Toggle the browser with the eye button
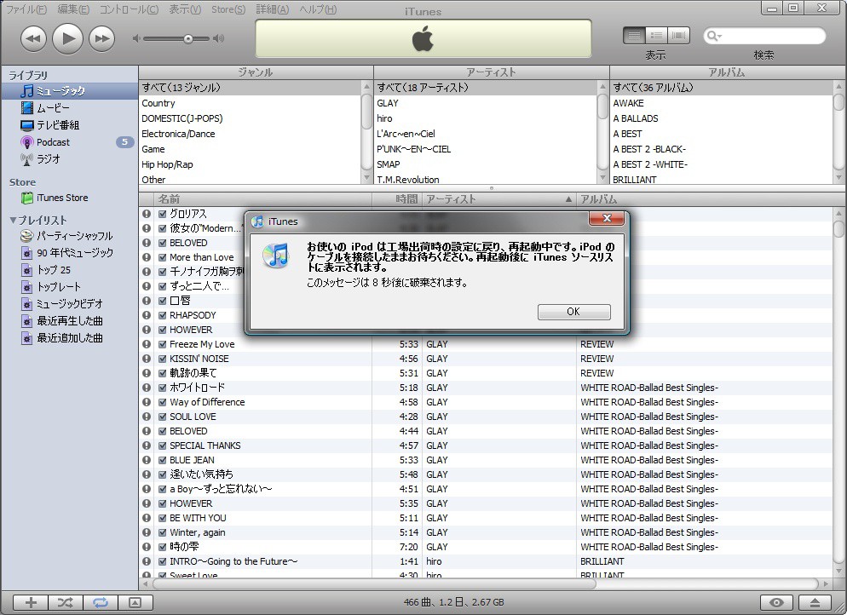Image resolution: width=847 pixels, height=615 pixels. 776,602
